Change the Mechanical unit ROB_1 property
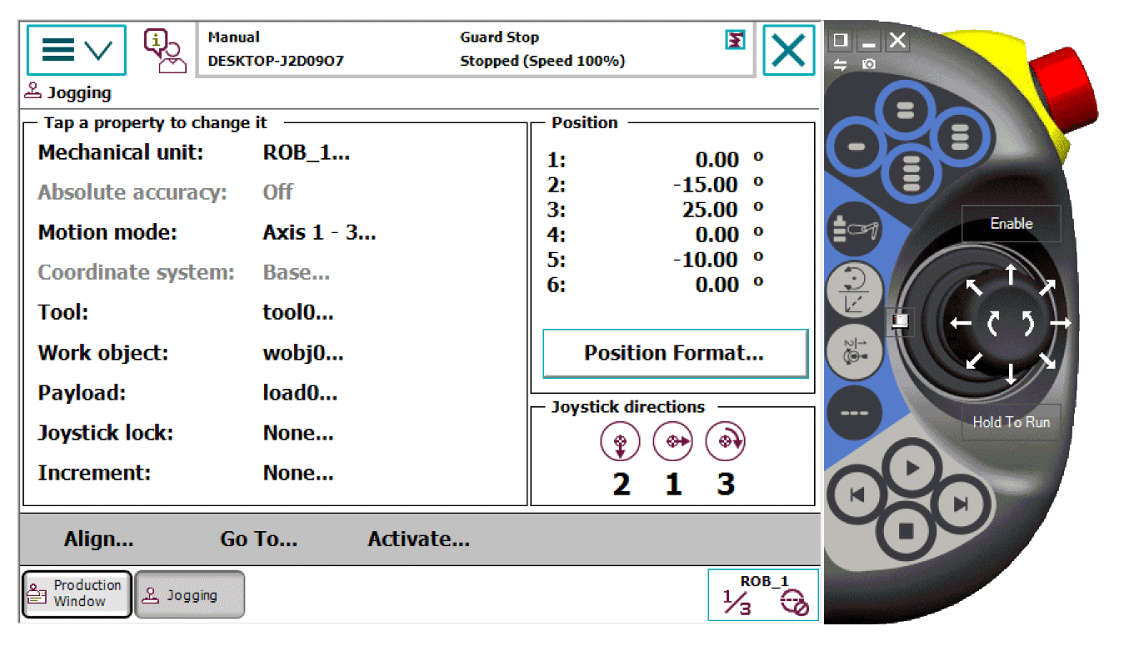Image resolution: width=1124 pixels, height=646 pixels. pyautogui.click(x=306, y=153)
